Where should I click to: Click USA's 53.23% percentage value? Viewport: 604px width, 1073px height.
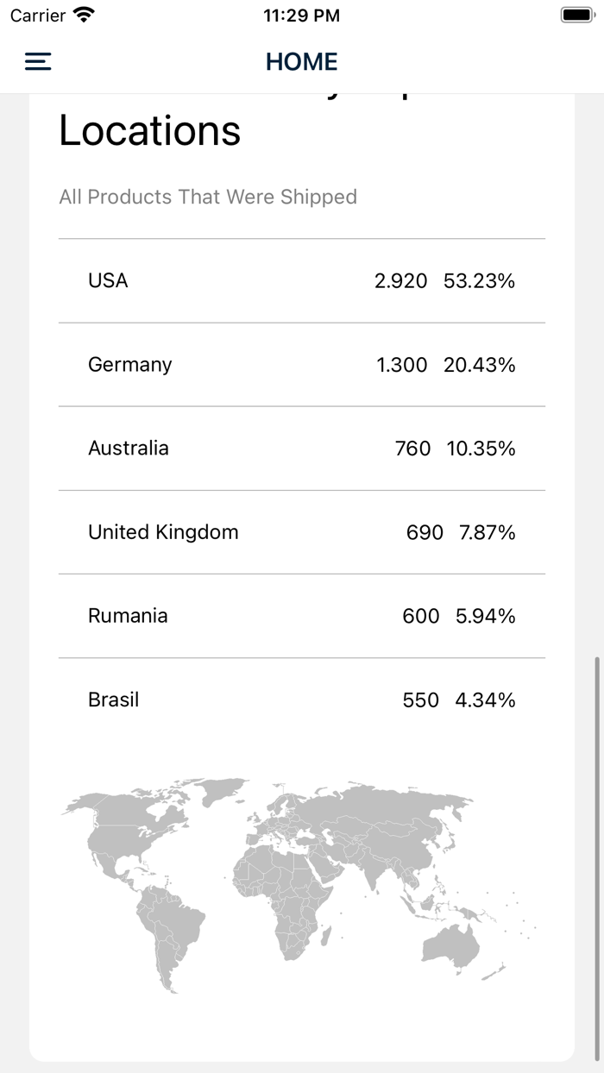click(479, 280)
